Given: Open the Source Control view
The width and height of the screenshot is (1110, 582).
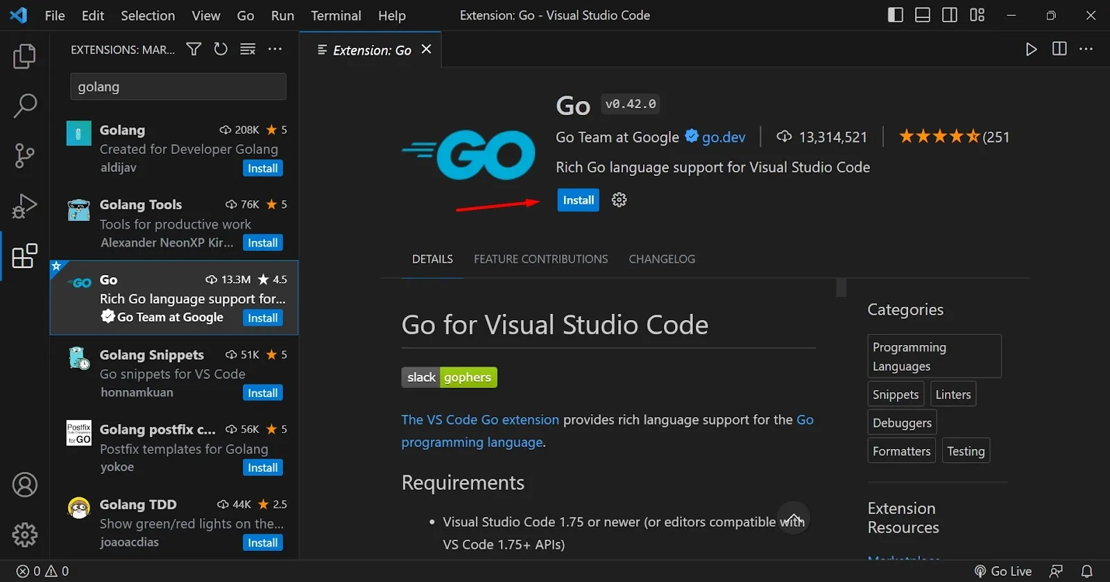Looking at the screenshot, I should [x=25, y=156].
